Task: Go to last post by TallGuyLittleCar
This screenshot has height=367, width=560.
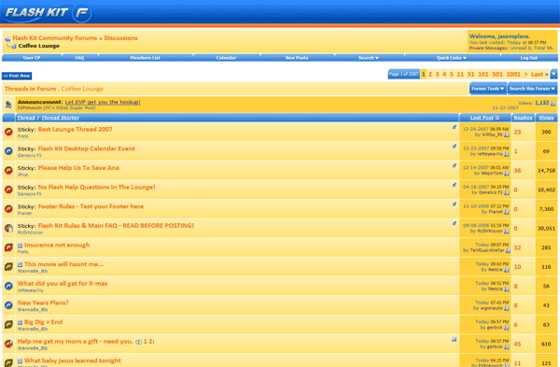Action: 508,250
